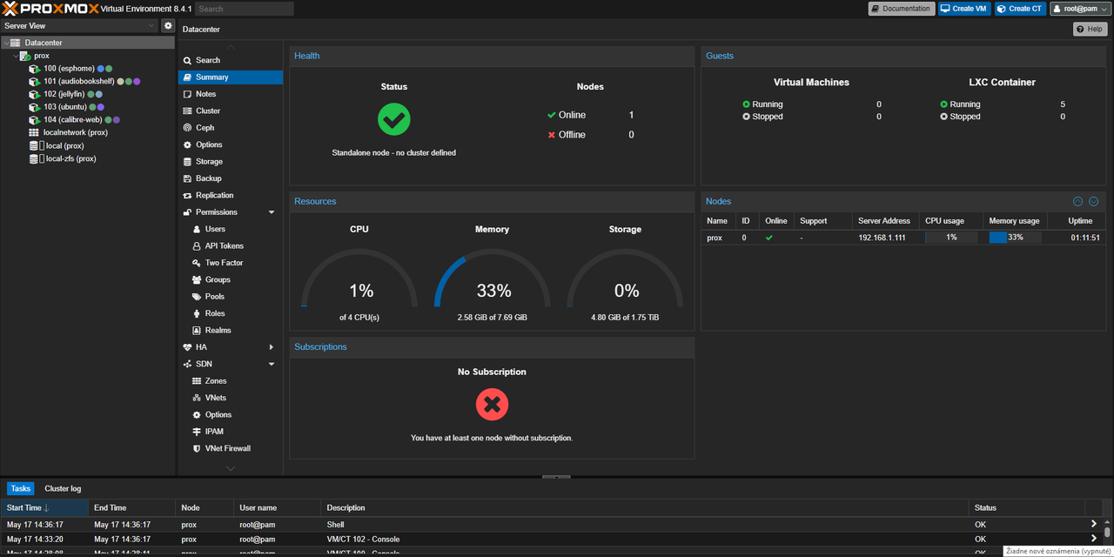The height and width of the screenshot is (557, 1114).
Task: Collapse the prox node tree
Action: (x=16, y=56)
